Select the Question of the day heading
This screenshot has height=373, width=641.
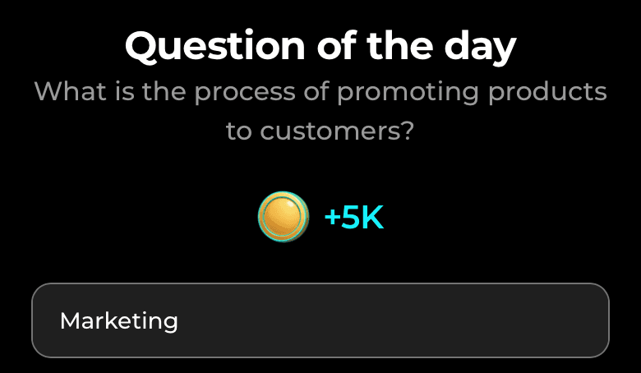pyautogui.click(x=320, y=46)
